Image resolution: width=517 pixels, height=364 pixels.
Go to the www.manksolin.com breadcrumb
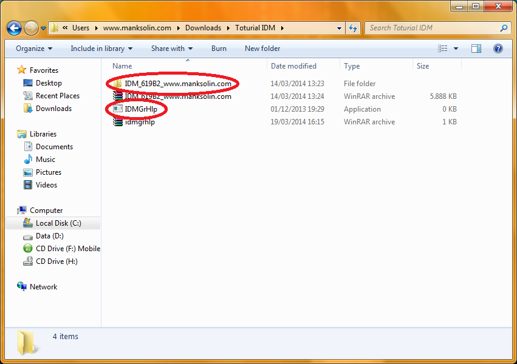(x=137, y=28)
